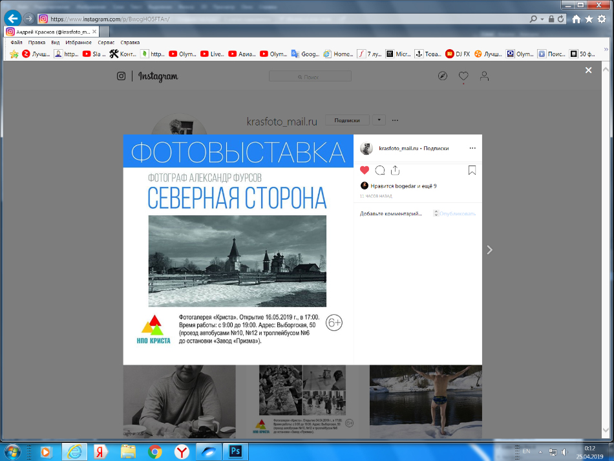Open the Home... bookmark
The height and width of the screenshot is (461, 614).
click(x=338, y=54)
